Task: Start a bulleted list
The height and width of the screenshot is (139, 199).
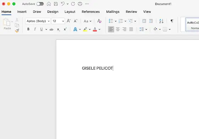Action: (x=111, y=21)
